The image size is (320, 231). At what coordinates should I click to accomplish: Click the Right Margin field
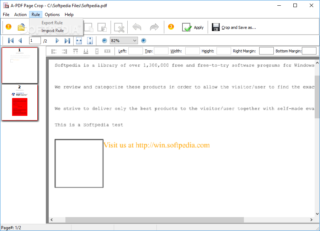click(266, 51)
